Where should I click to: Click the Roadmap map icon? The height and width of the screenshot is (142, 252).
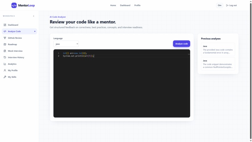click(5, 44)
